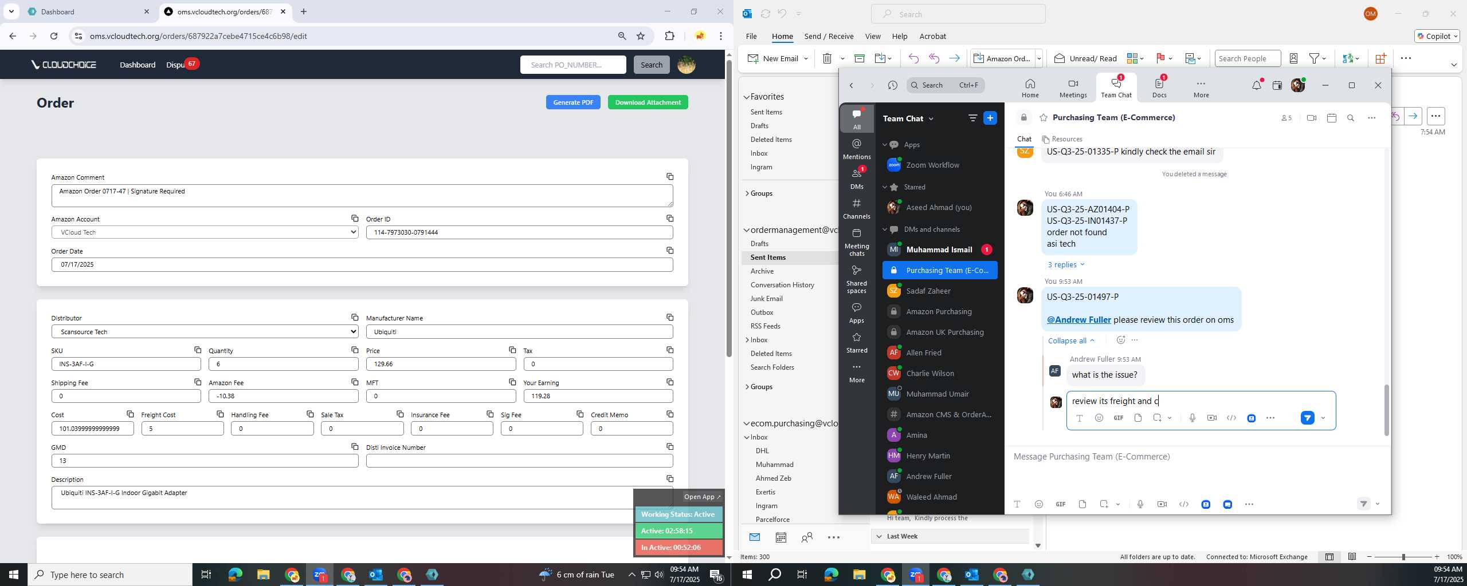Copy the Freight Cost field value

tap(220, 414)
